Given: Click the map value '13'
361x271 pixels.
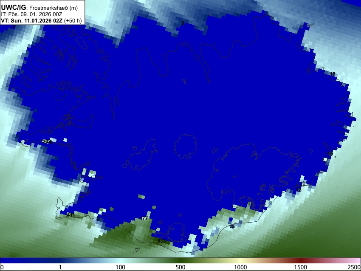Looking at the screenshot, I should coord(299,190).
